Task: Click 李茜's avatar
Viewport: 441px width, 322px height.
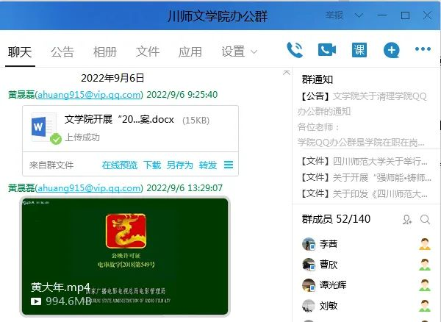Action: click(x=309, y=244)
